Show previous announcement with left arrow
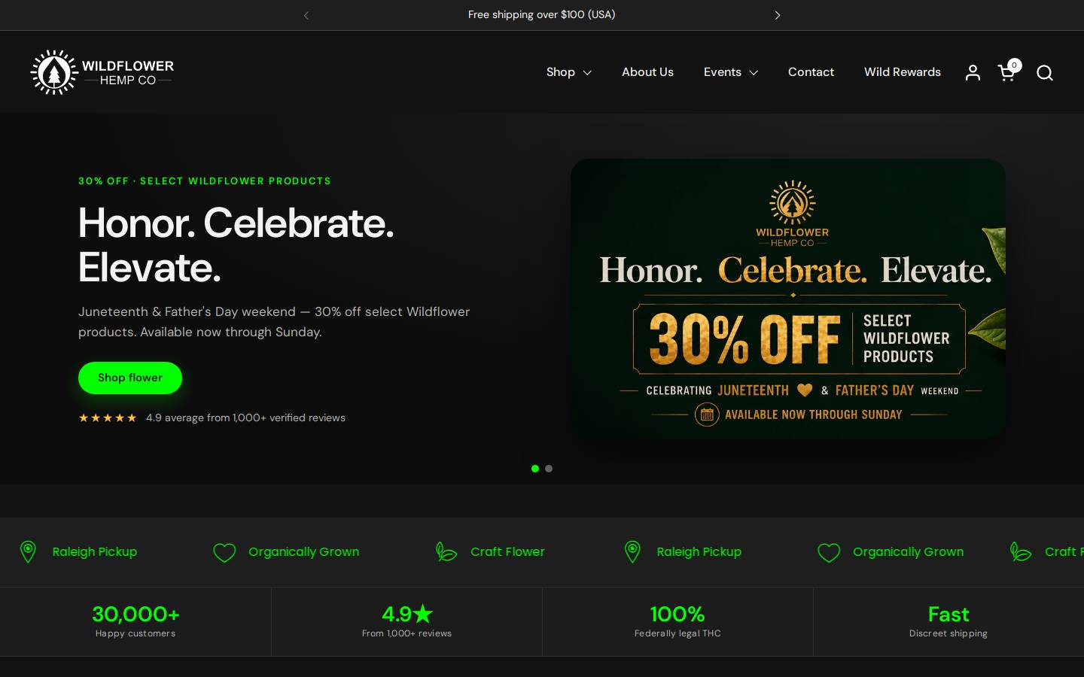Image resolution: width=1084 pixels, height=677 pixels. [x=306, y=15]
